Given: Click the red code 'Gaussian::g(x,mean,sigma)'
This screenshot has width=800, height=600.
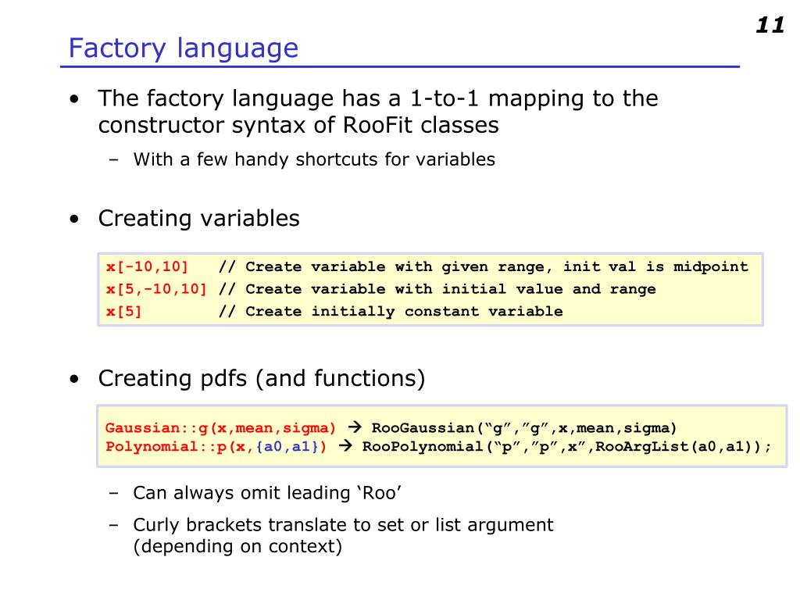Looking at the screenshot, I should tap(221, 427).
